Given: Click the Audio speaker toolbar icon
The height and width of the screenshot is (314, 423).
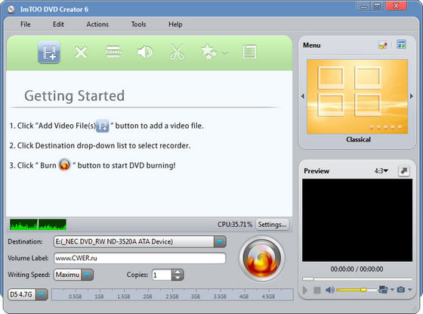Looking at the screenshot, I should coord(145,52).
